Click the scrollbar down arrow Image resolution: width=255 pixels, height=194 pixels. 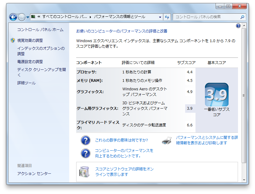click(244, 180)
